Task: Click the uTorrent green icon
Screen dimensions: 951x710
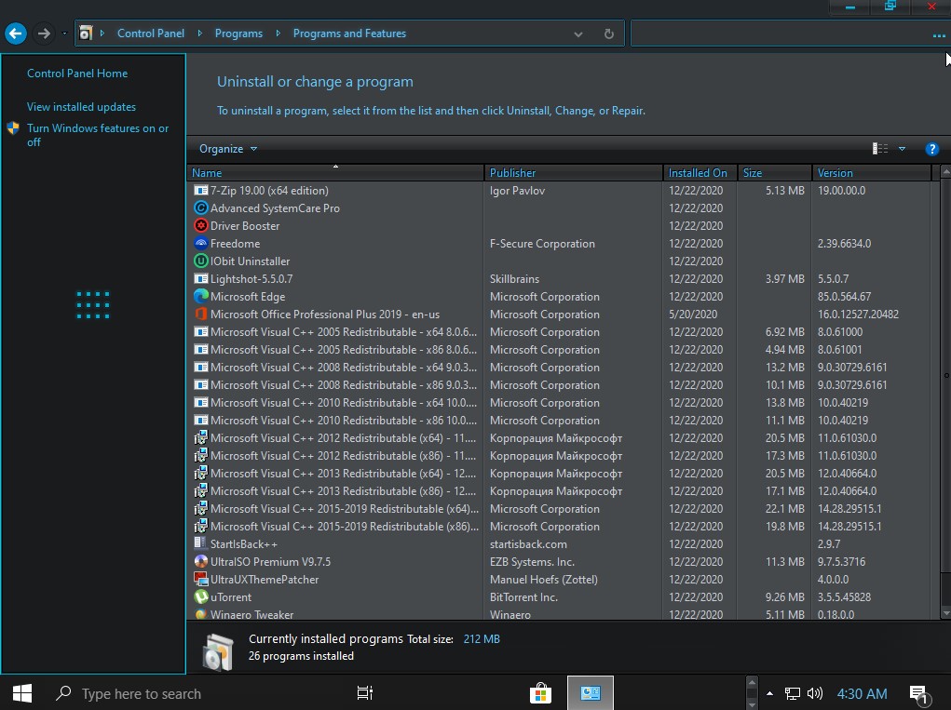Action: tap(201, 596)
